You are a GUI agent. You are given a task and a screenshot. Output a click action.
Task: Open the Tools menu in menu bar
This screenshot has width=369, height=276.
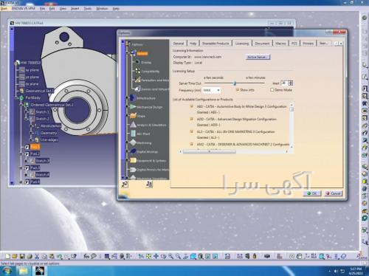point(87,8)
